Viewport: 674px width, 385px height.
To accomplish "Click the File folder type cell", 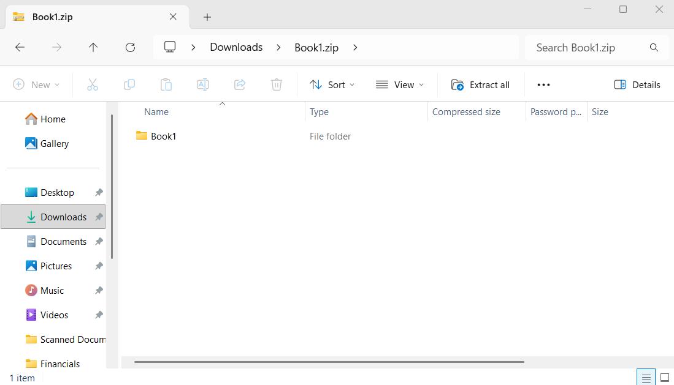I will click(x=330, y=136).
